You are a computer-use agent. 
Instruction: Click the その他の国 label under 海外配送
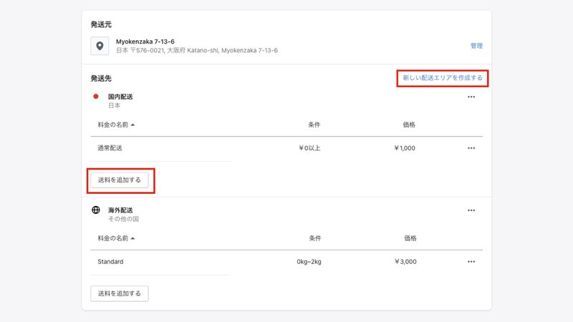click(x=123, y=219)
